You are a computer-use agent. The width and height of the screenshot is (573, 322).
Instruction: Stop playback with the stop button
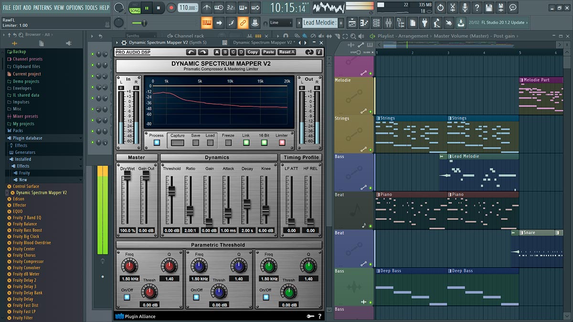[x=159, y=8]
